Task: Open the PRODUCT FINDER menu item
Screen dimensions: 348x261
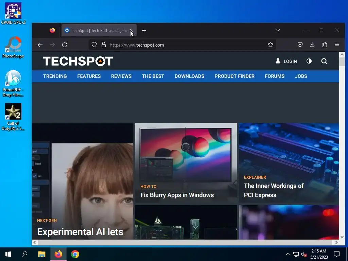Action: pos(234,76)
